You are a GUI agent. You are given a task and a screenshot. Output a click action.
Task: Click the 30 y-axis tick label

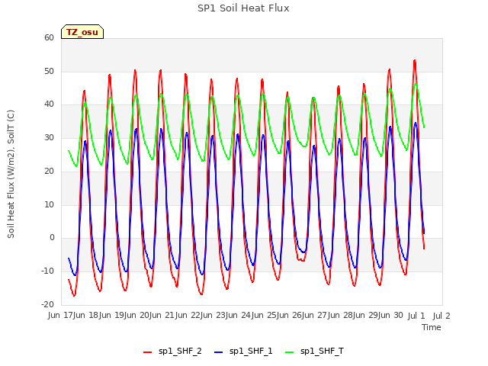point(49,137)
